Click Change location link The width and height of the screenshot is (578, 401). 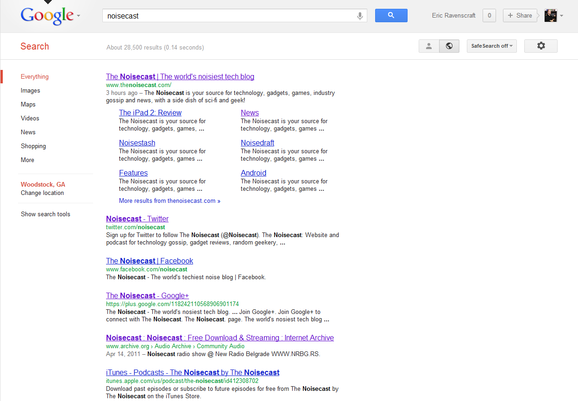coord(42,193)
